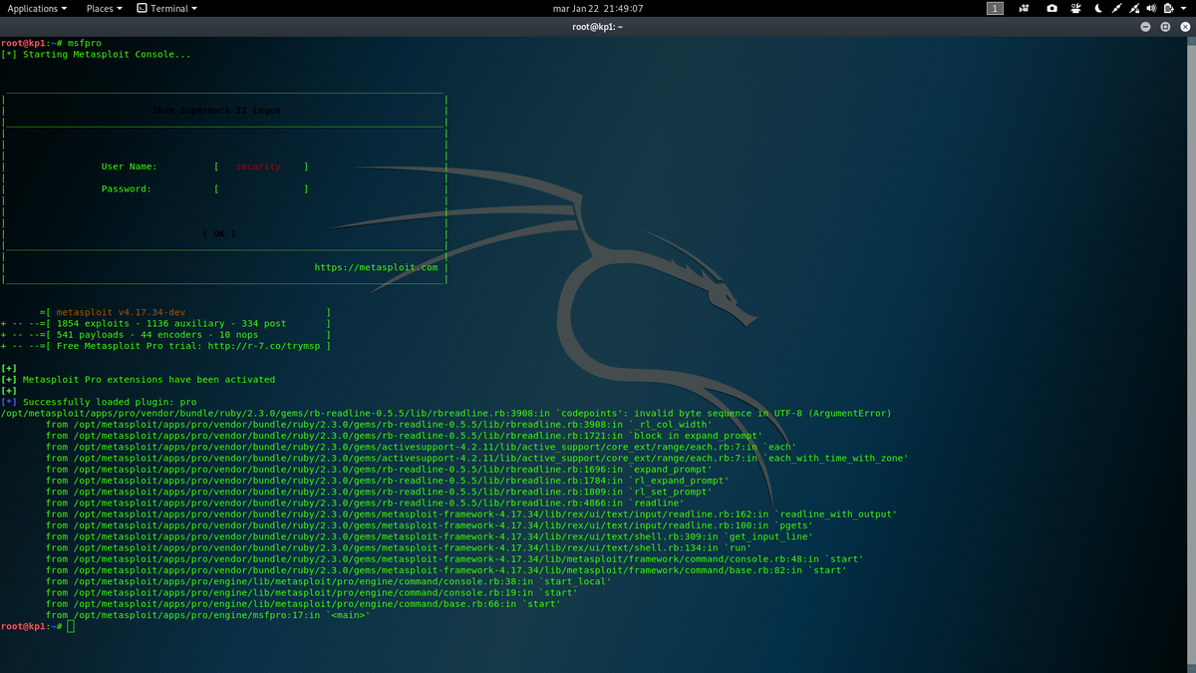Minimize the terminal window
The image size is (1196, 673).
click(1145, 27)
